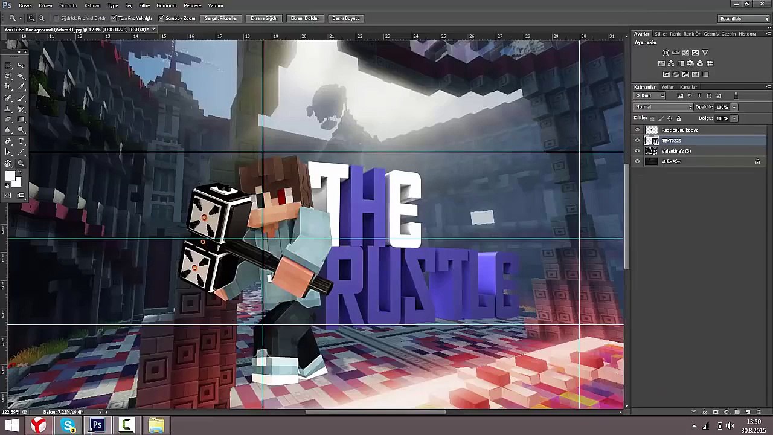Open Opaklık percentage dropdown arrow
This screenshot has width=773, height=435.
coord(734,107)
